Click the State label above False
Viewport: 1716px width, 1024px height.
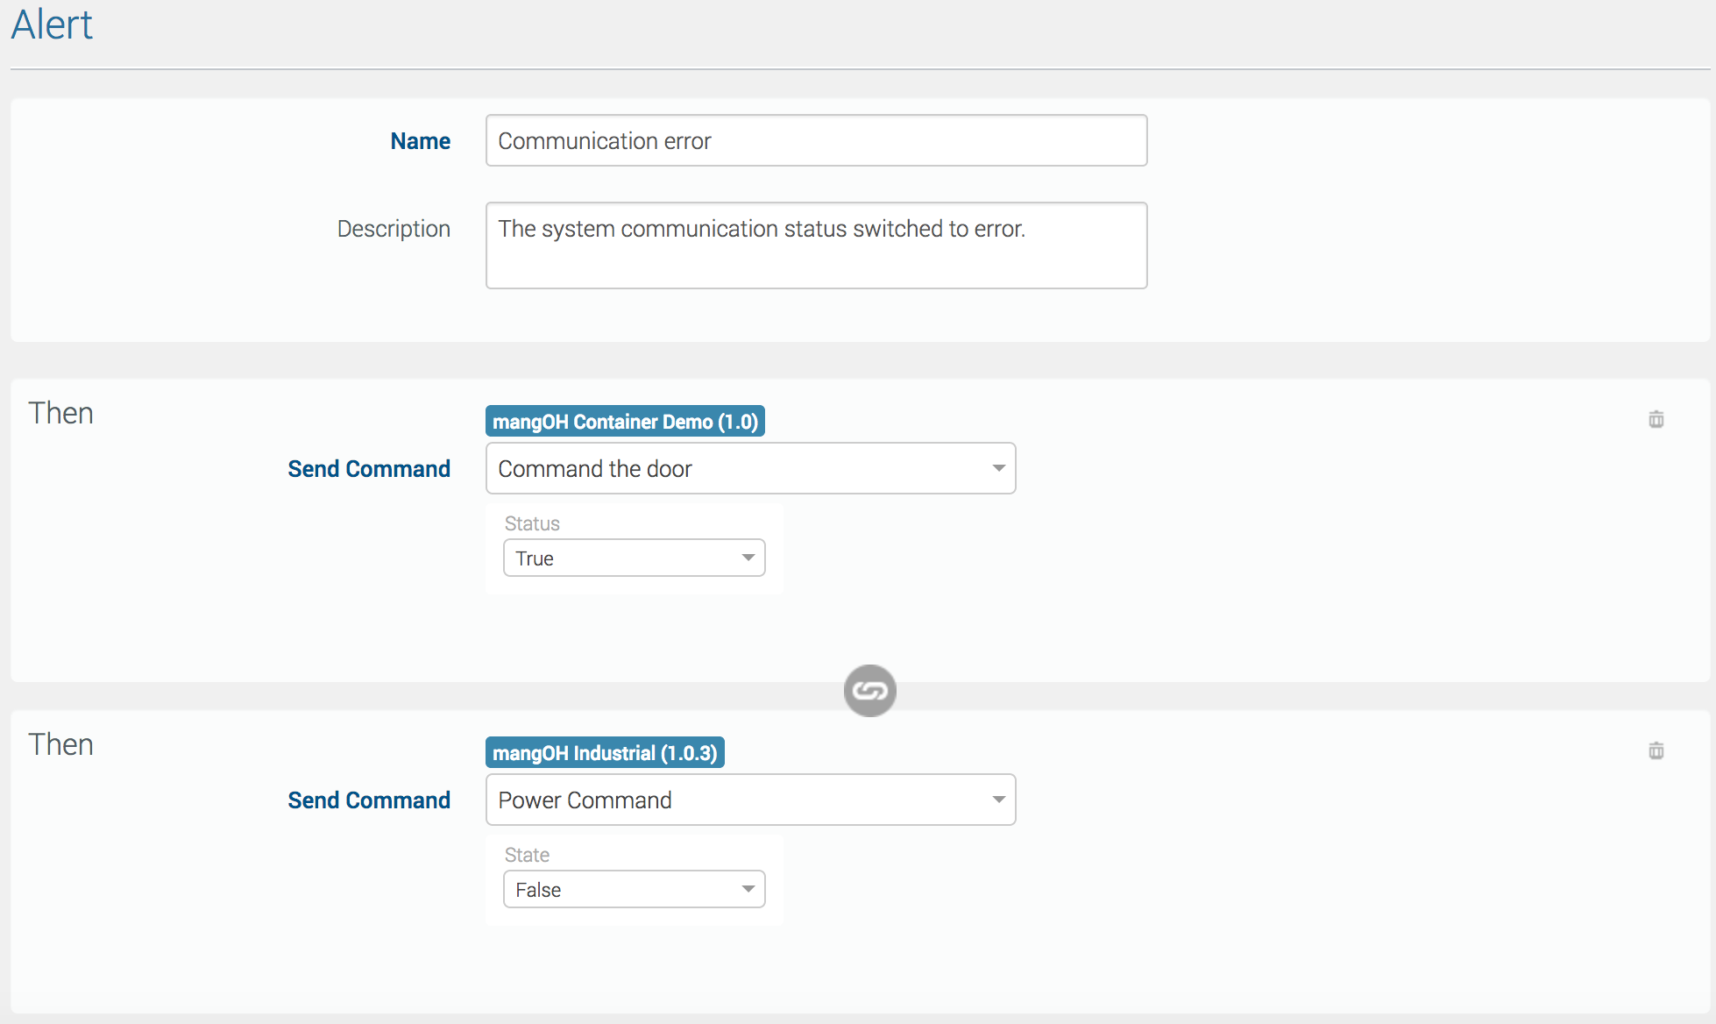click(527, 855)
